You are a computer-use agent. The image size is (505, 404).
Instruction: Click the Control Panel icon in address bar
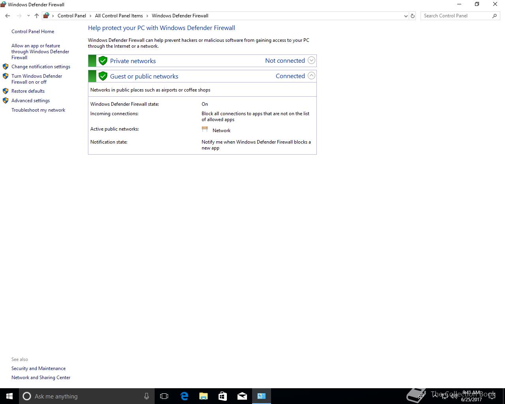(x=46, y=16)
